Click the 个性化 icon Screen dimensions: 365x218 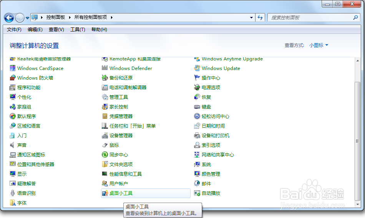tap(13, 97)
